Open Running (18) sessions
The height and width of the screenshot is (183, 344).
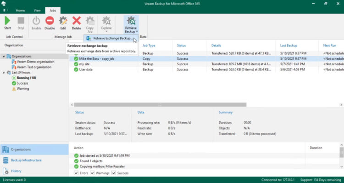tap(26, 78)
